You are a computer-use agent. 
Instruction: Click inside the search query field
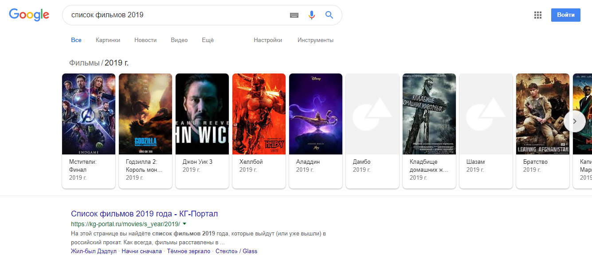pos(177,15)
